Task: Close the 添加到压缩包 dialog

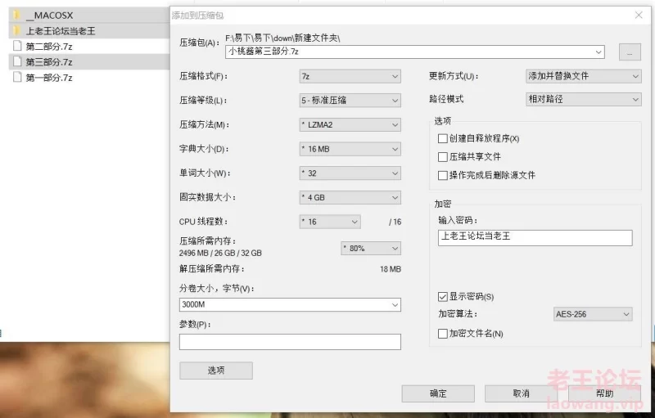Action: coord(639,15)
